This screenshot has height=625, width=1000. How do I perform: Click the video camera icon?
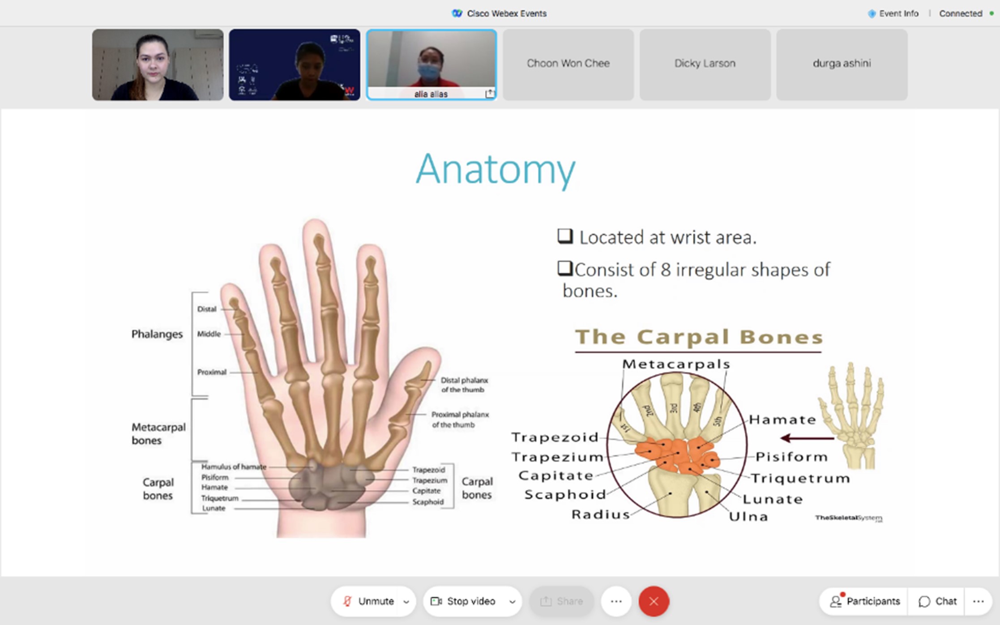pos(436,601)
